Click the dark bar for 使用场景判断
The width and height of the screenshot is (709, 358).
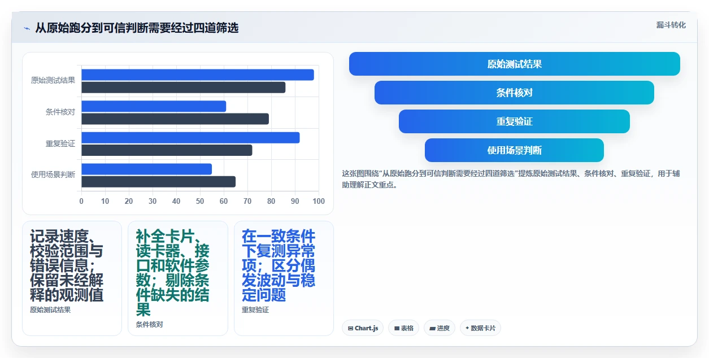158,182
